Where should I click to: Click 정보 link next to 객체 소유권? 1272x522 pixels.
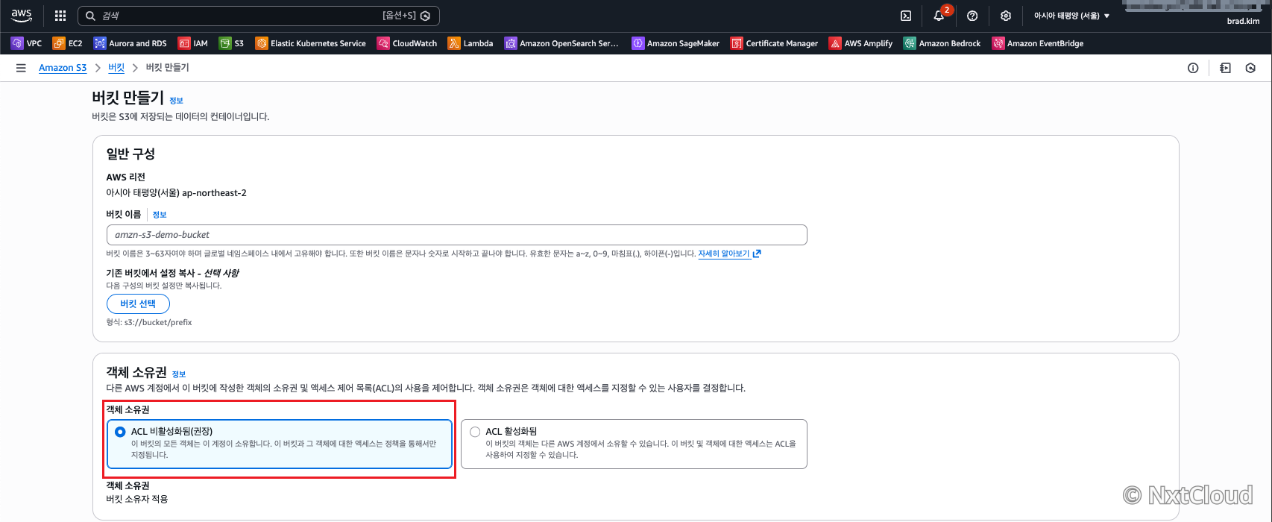(x=179, y=374)
